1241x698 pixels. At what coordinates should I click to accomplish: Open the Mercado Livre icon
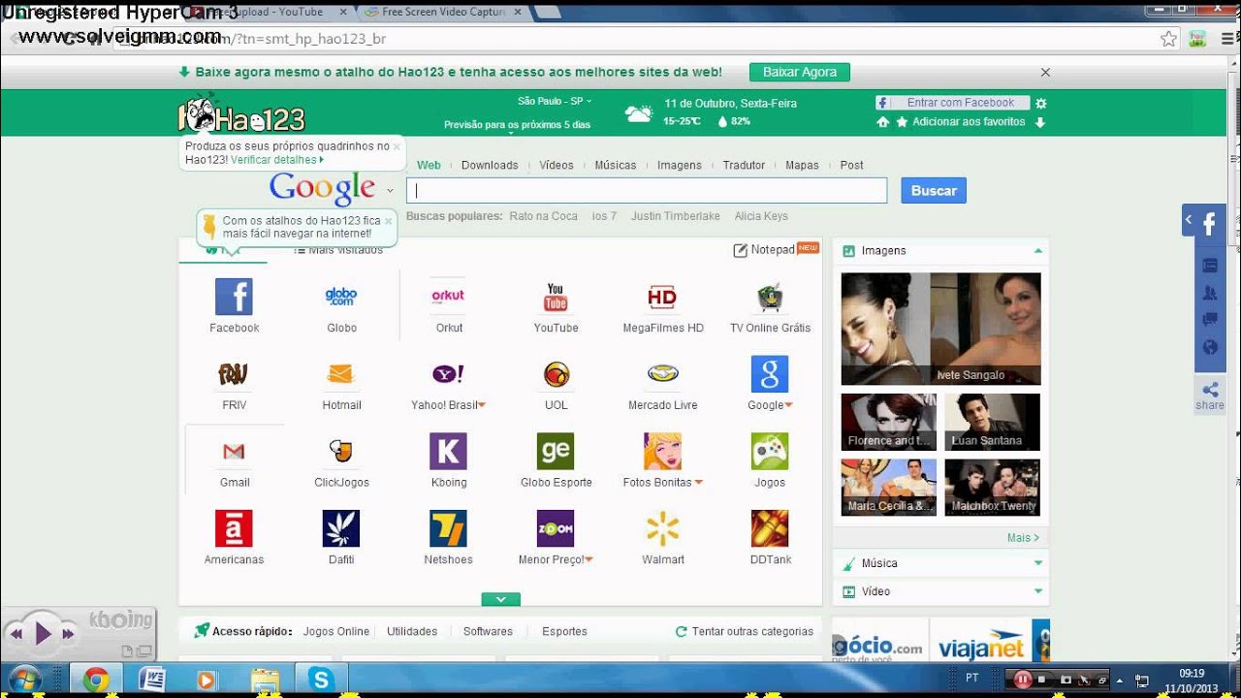(x=662, y=374)
